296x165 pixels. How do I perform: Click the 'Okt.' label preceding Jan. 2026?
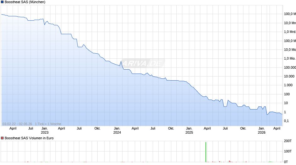coord(243,129)
